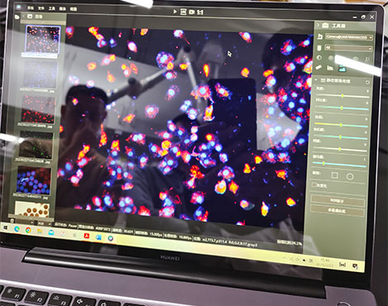
Task: Toggle the checkbox below the shape selectors
Action: tap(314, 184)
